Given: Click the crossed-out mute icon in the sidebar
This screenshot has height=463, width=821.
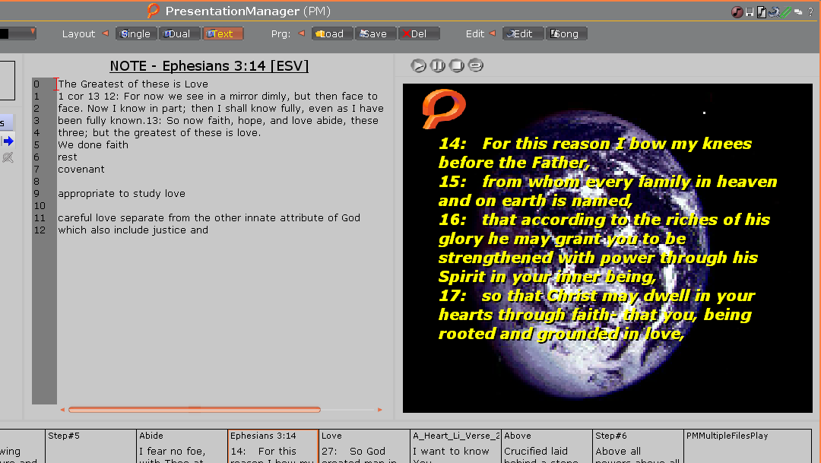Looking at the screenshot, I should (8, 157).
